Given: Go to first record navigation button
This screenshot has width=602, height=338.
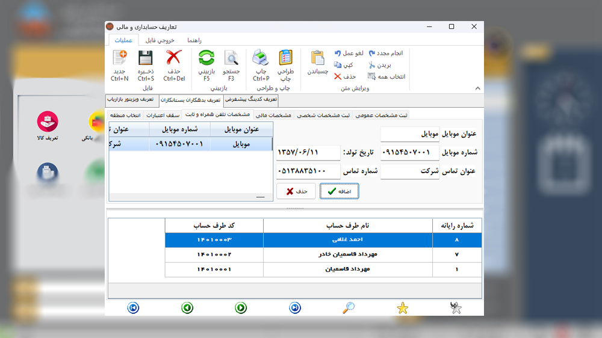Looking at the screenshot, I should [x=133, y=308].
